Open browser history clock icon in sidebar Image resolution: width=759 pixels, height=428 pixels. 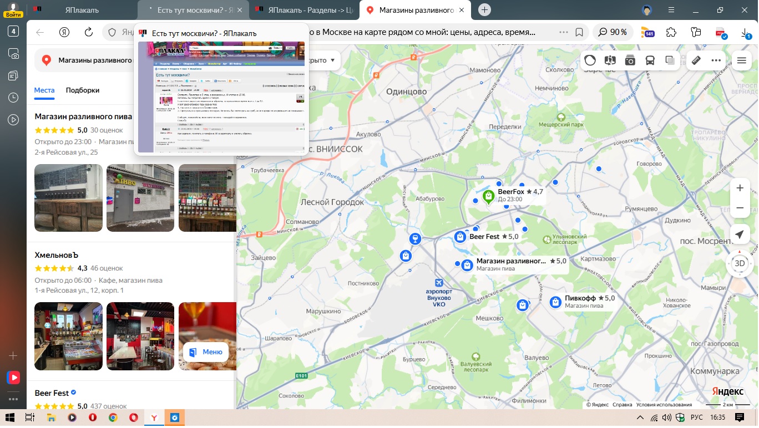[13, 98]
